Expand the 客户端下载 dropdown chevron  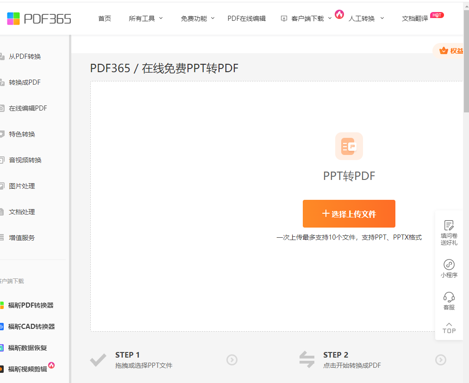click(330, 18)
